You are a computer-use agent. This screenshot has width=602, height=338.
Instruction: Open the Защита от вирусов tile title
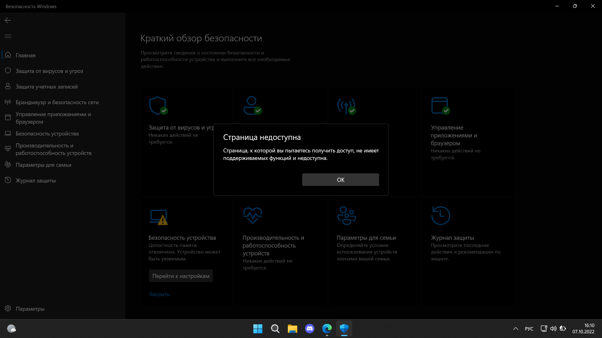click(181, 128)
